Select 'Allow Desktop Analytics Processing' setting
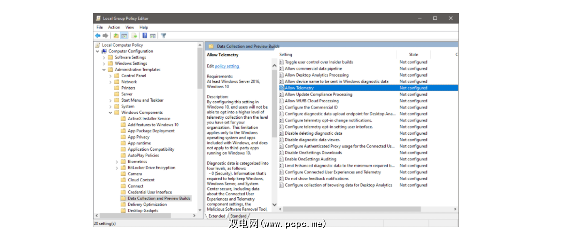The height and width of the screenshot is (235, 576). pyautogui.click(x=317, y=75)
